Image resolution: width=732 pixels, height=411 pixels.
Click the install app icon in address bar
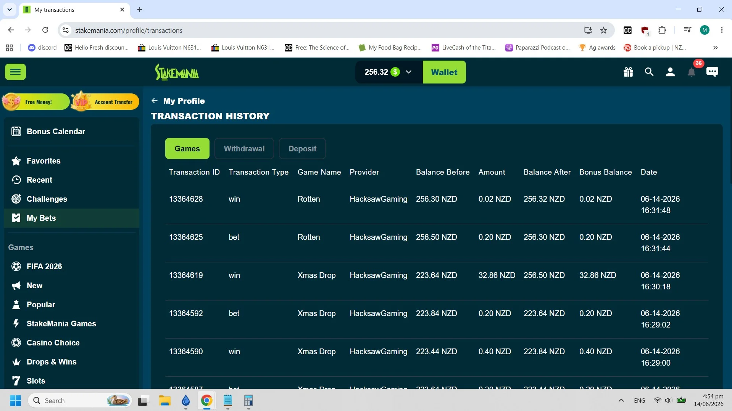click(x=588, y=30)
